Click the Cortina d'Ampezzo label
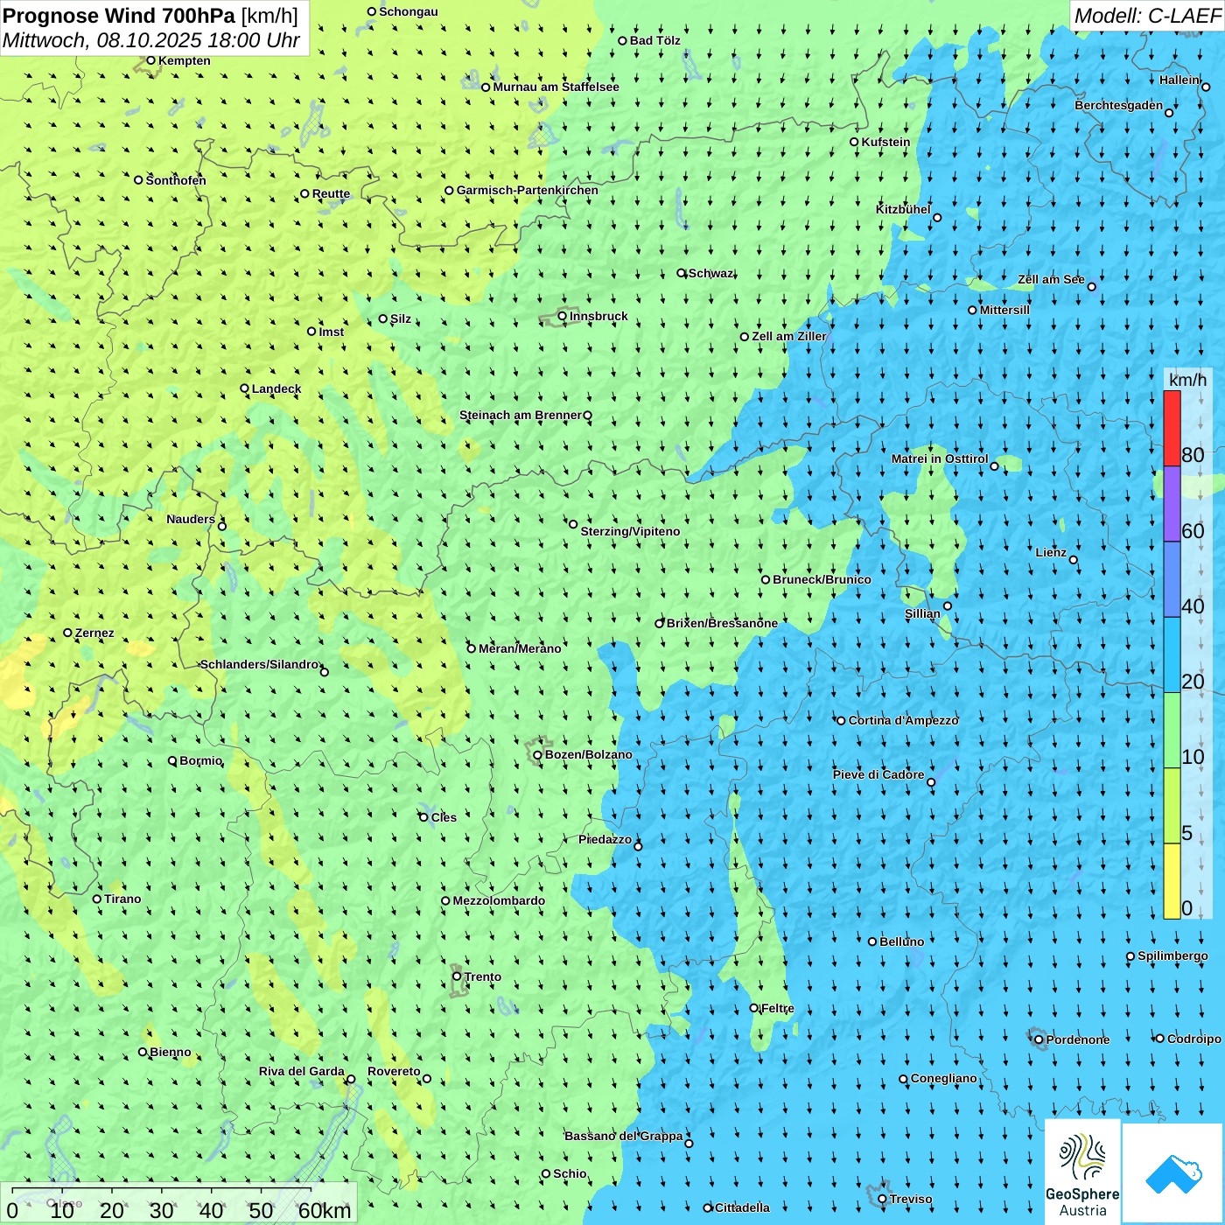This screenshot has height=1225, width=1225. (x=904, y=720)
